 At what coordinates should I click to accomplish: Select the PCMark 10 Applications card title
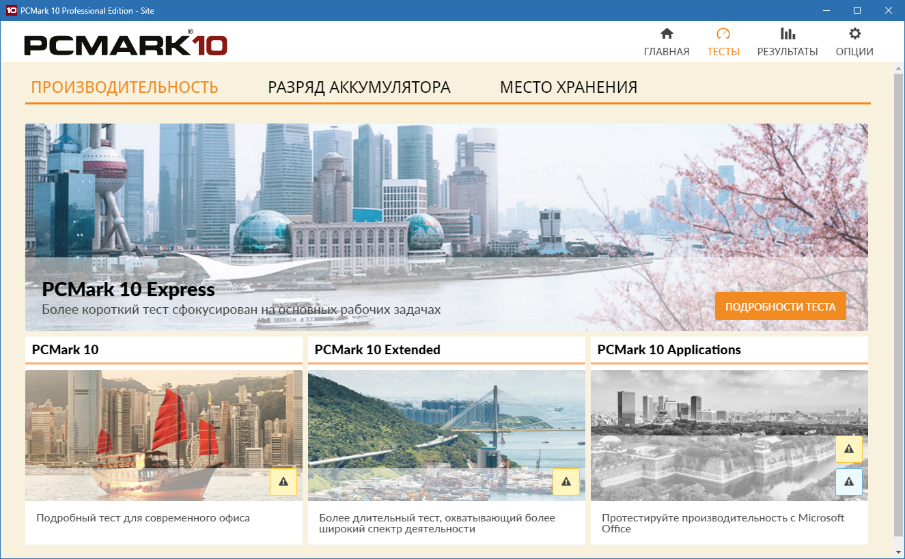(669, 349)
